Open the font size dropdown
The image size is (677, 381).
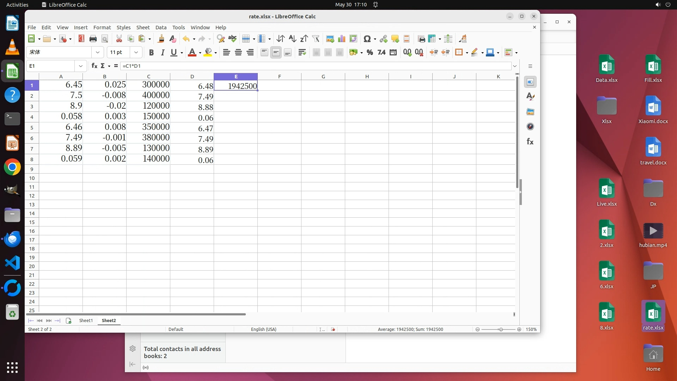[136, 53]
